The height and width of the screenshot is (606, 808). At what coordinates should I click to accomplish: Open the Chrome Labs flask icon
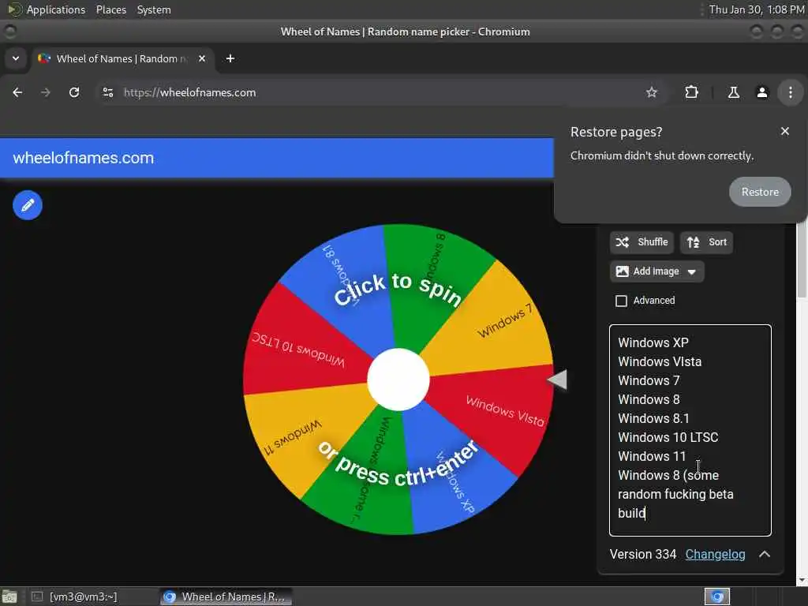(x=733, y=93)
